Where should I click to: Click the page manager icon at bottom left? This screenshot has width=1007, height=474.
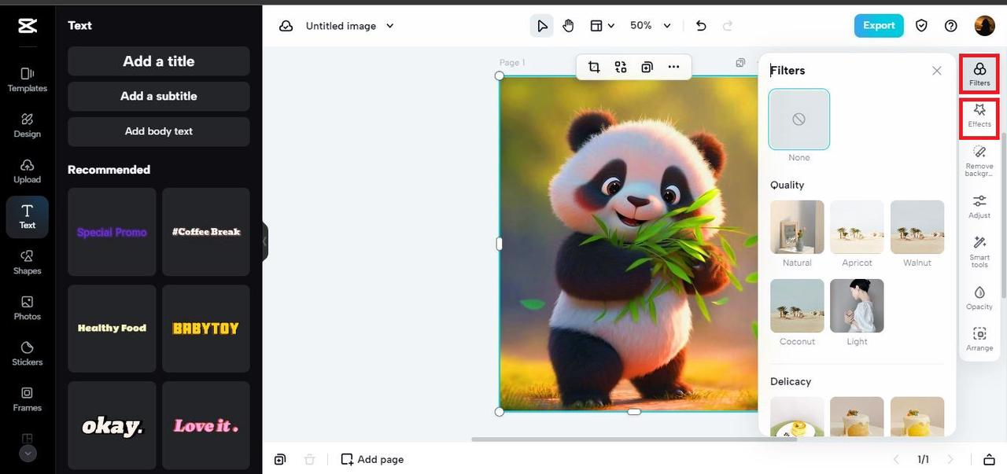280,460
